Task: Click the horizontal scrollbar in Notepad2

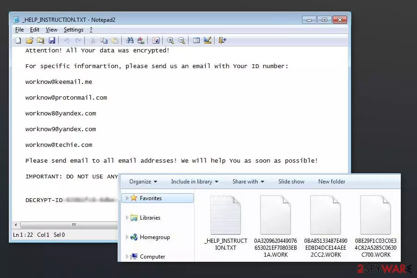Action: (x=69, y=225)
